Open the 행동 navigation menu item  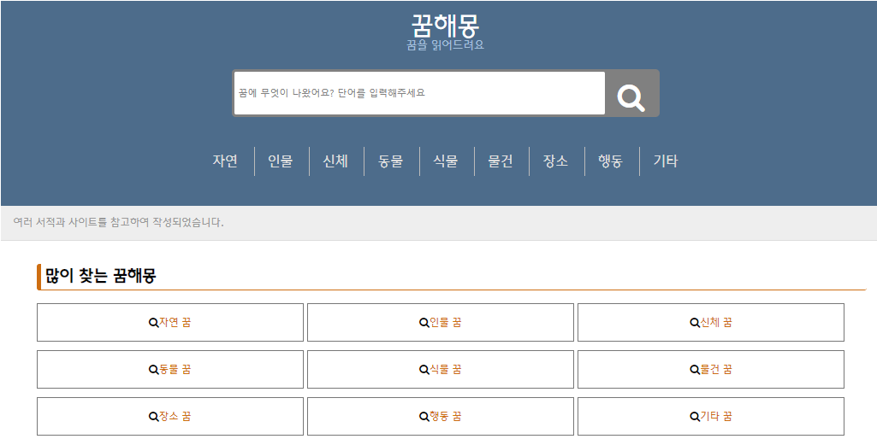pyautogui.click(x=611, y=161)
